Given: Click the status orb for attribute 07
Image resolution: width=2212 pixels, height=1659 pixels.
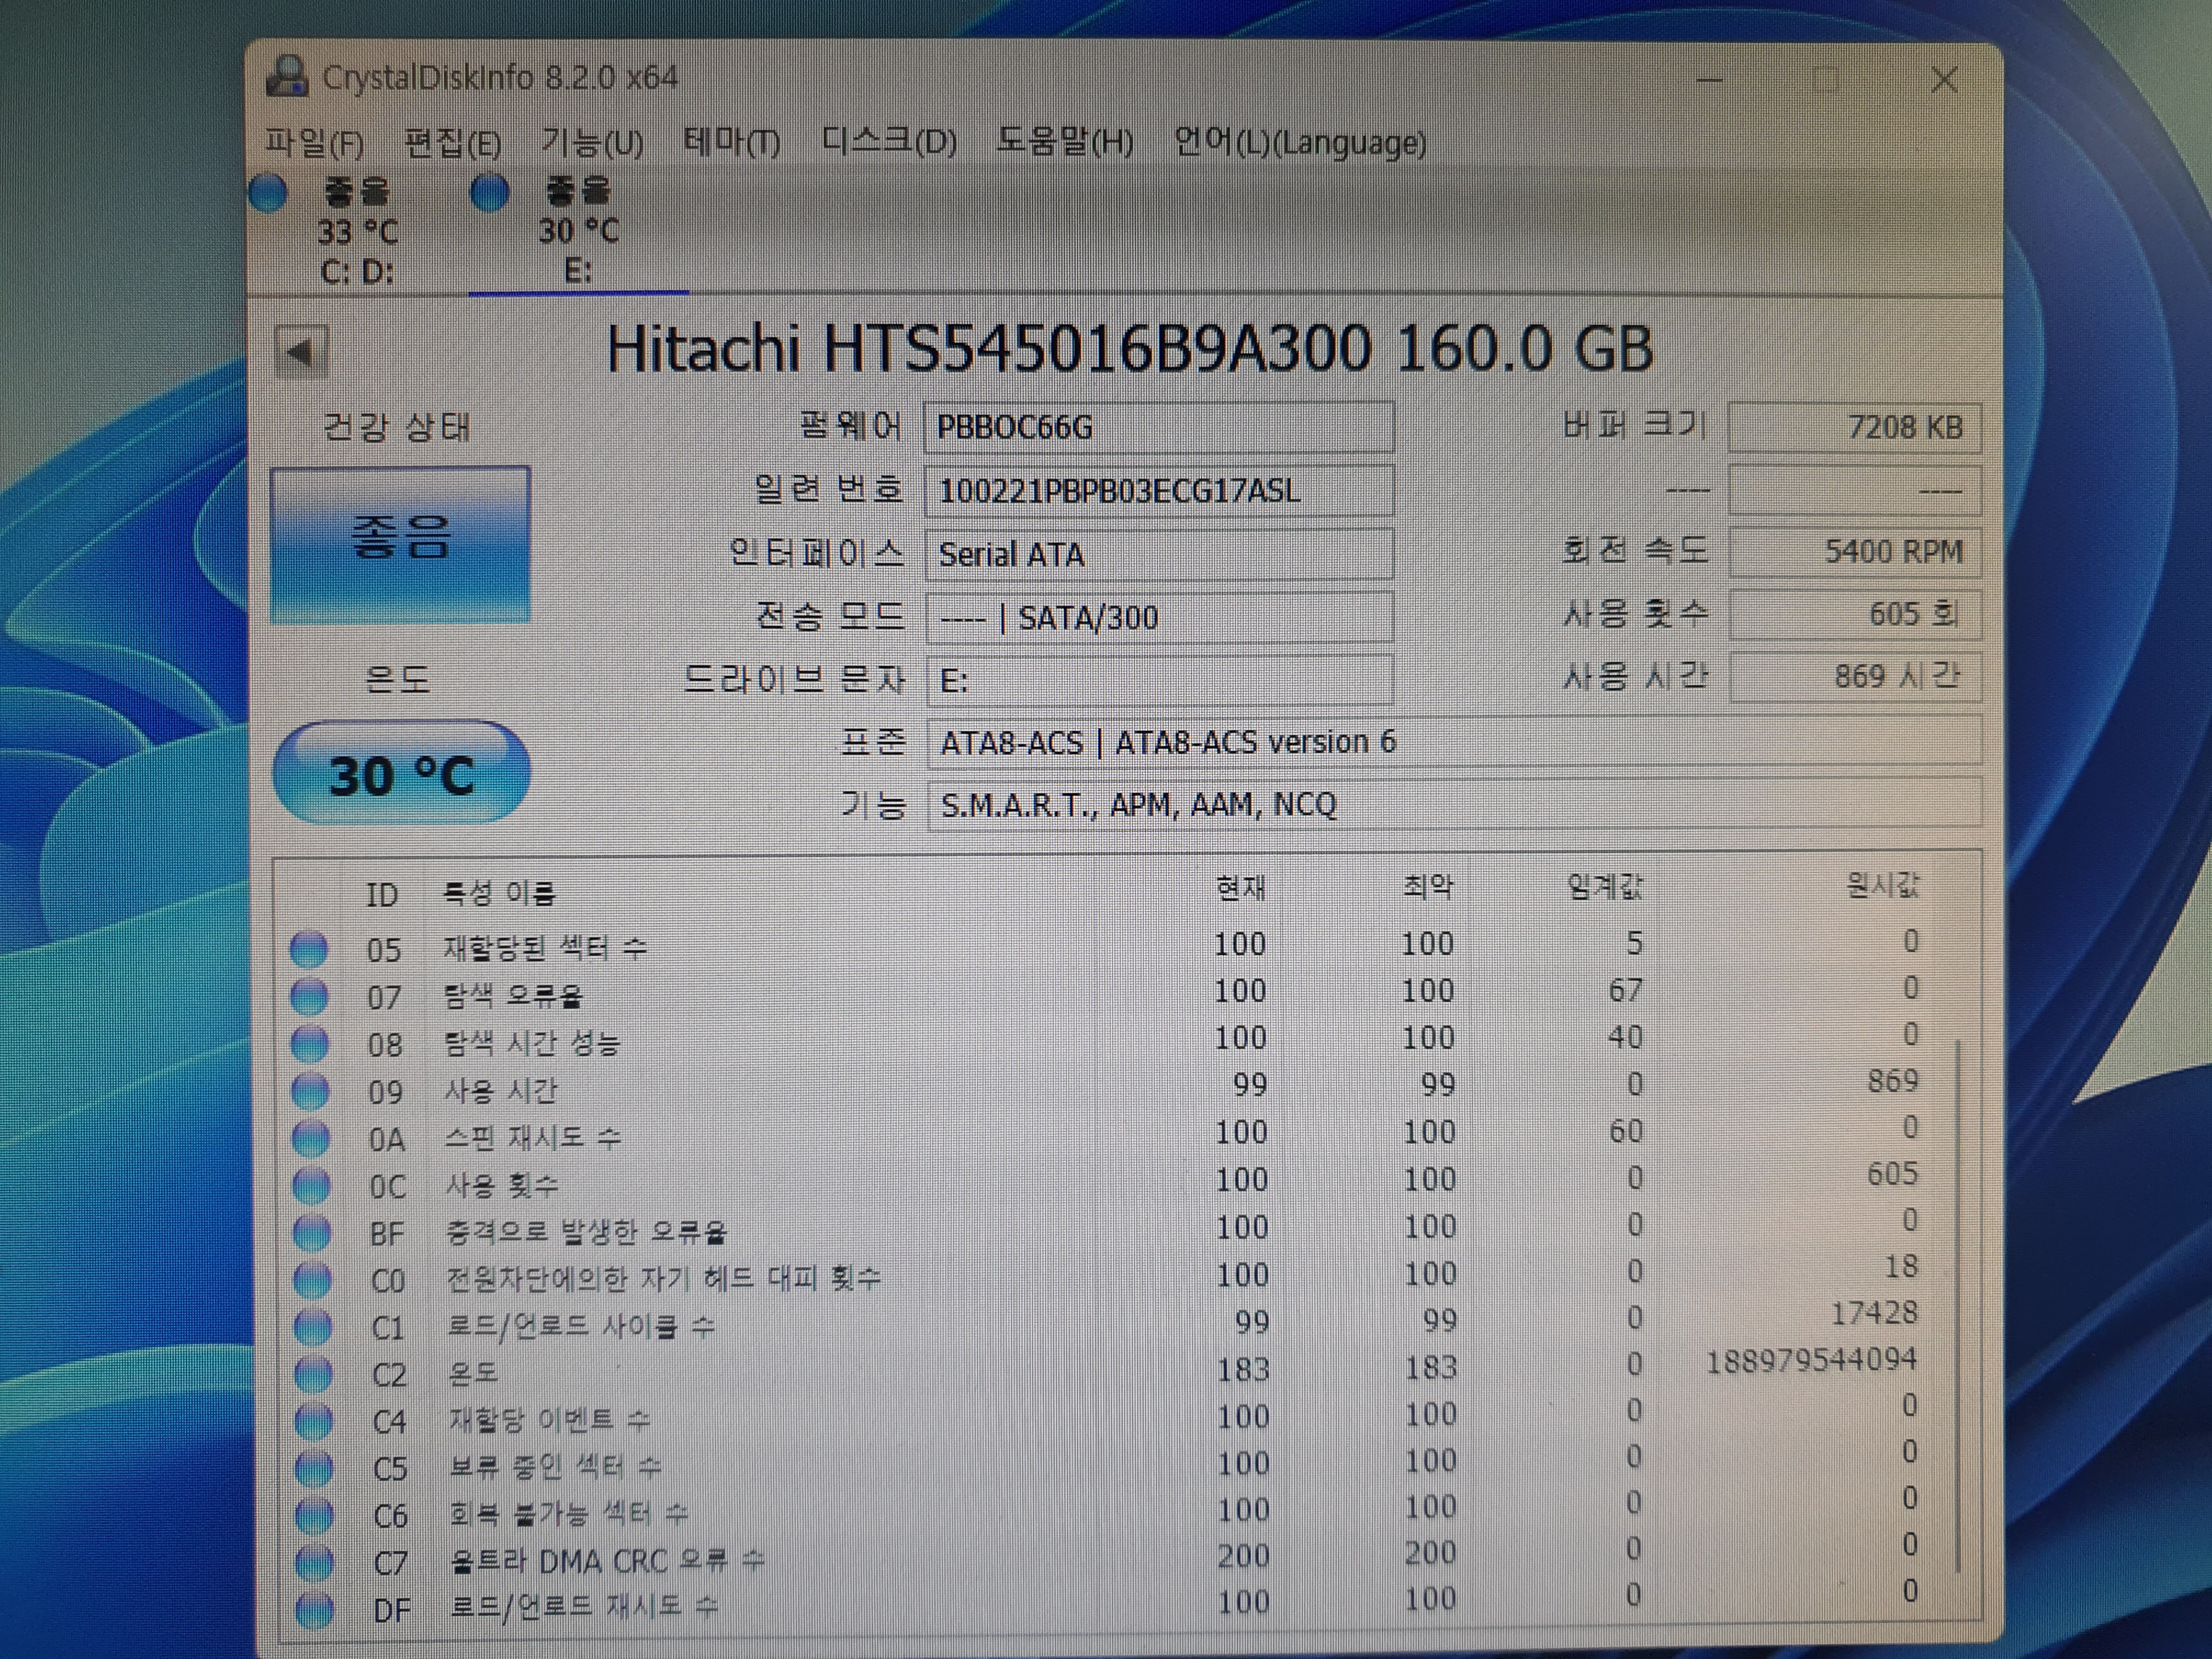Looking at the screenshot, I should 309,996.
